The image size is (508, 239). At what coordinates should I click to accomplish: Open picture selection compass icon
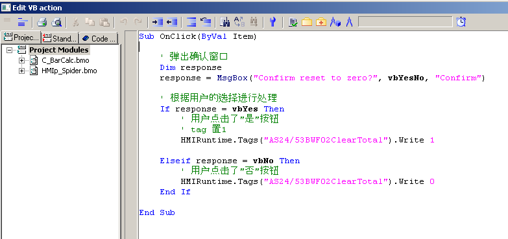(349, 22)
